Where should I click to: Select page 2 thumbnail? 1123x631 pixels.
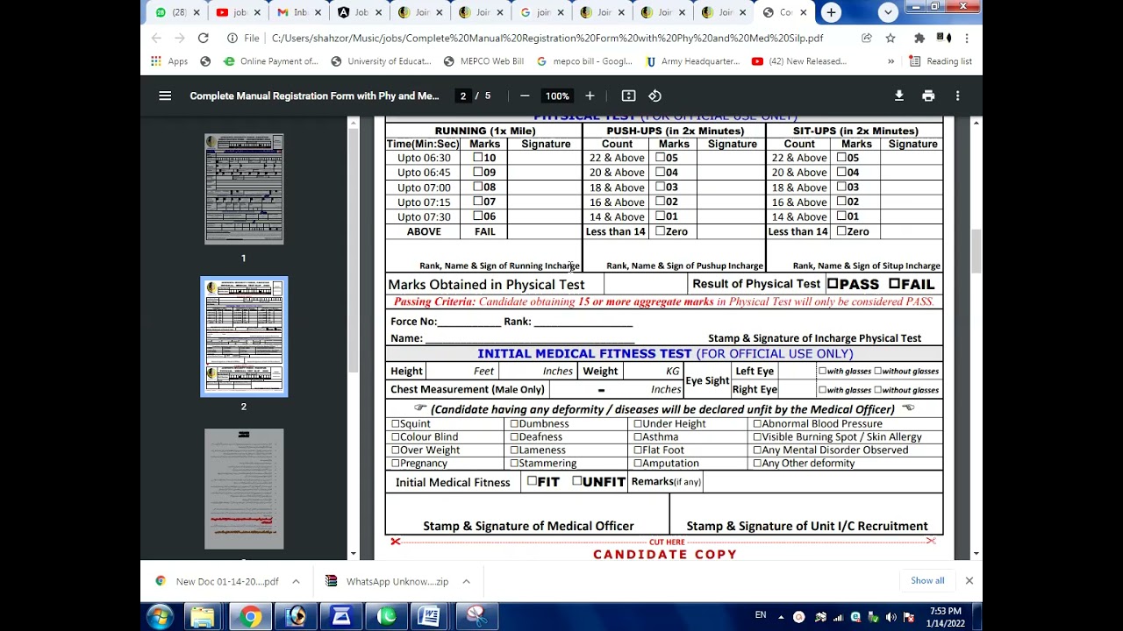pyautogui.click(x=244, y=337)
